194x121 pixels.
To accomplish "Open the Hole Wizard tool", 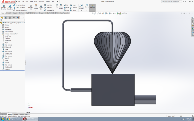I will [36, 7].
